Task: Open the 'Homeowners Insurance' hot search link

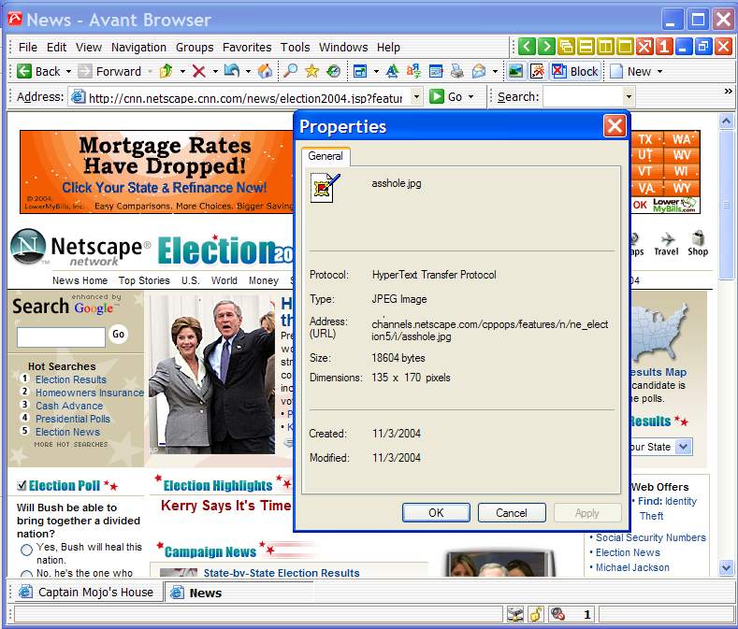Action: coord(90,393)
